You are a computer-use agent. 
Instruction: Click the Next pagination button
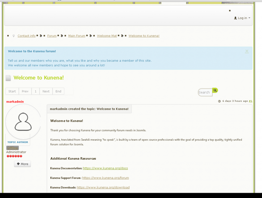[x=46, y=91]
